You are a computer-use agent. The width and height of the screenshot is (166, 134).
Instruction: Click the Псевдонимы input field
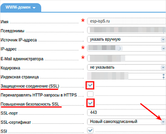click(126, 30)
